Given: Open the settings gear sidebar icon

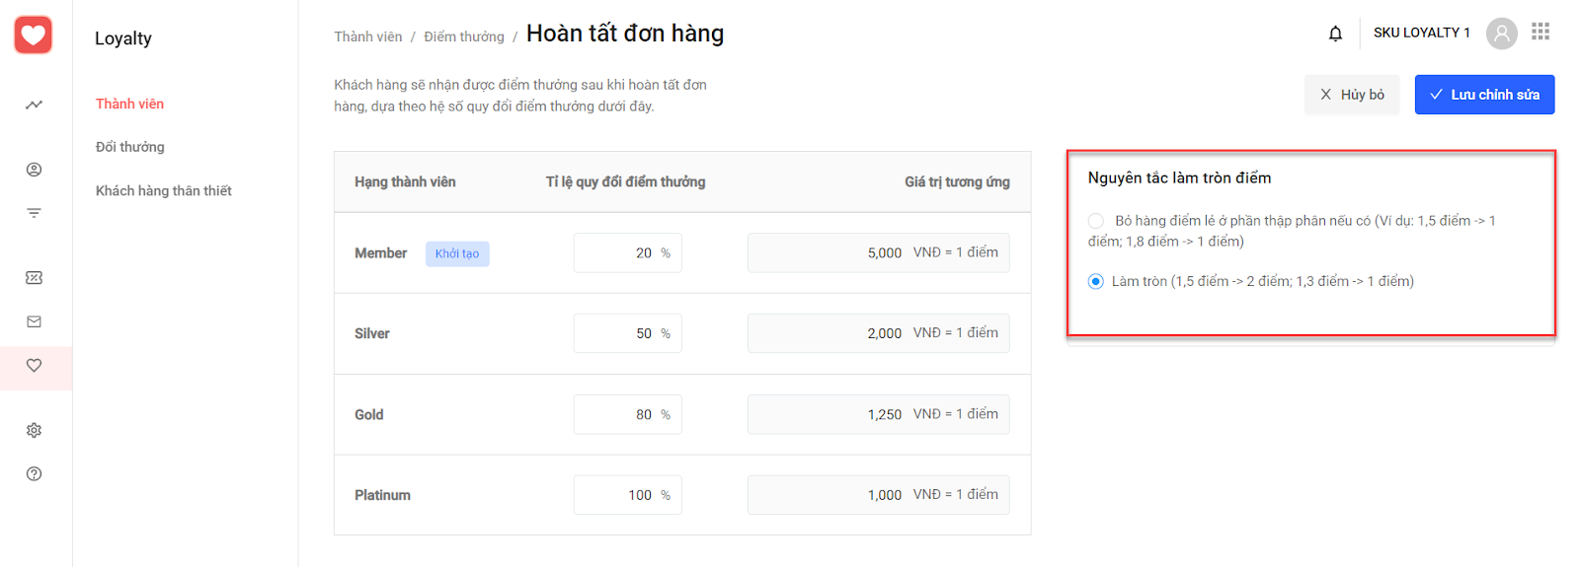Looking at the screenshot, I should [x=34, y=431].
